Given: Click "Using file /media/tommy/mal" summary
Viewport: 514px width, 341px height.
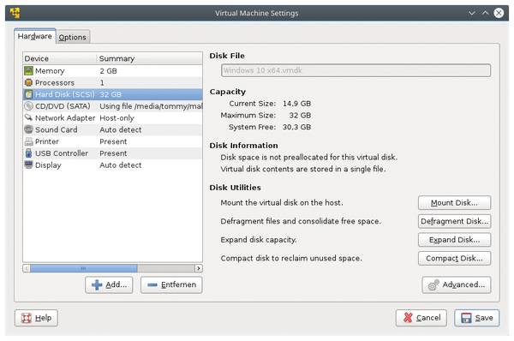Looking at the screenshot, I should [151, 106].
